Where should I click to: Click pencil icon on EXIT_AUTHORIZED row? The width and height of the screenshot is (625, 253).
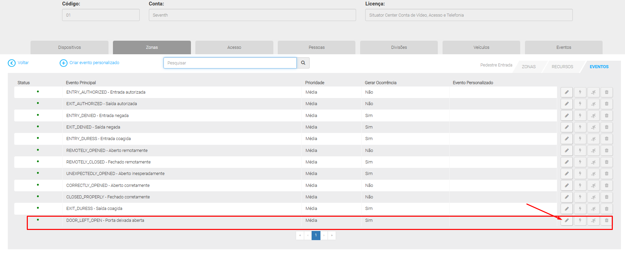[x=566, y=104]
